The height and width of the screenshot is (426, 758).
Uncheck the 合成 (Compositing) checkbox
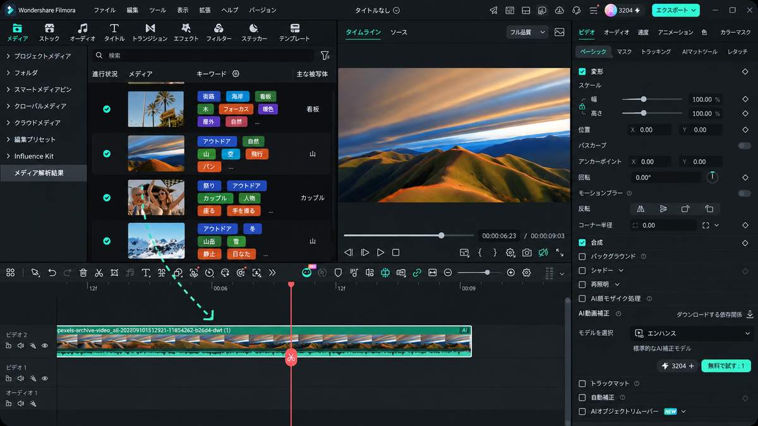[x=582, y=242]
